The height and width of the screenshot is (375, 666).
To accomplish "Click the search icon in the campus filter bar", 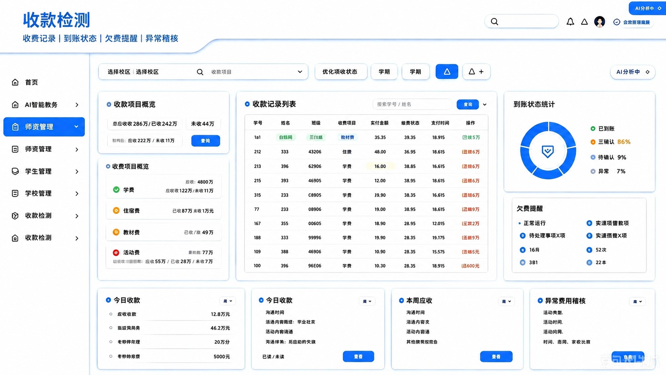I will (200, 72).
